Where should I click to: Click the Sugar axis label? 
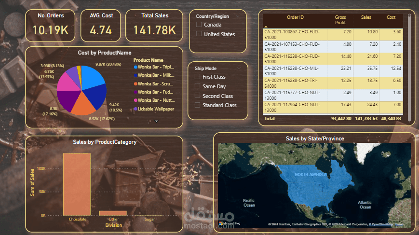[149, 219]
